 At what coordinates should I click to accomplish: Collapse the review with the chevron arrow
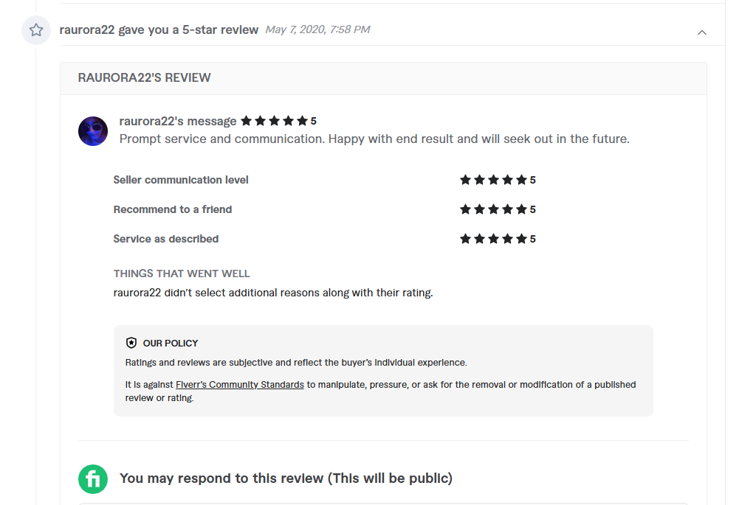click(x=702, y=32)
